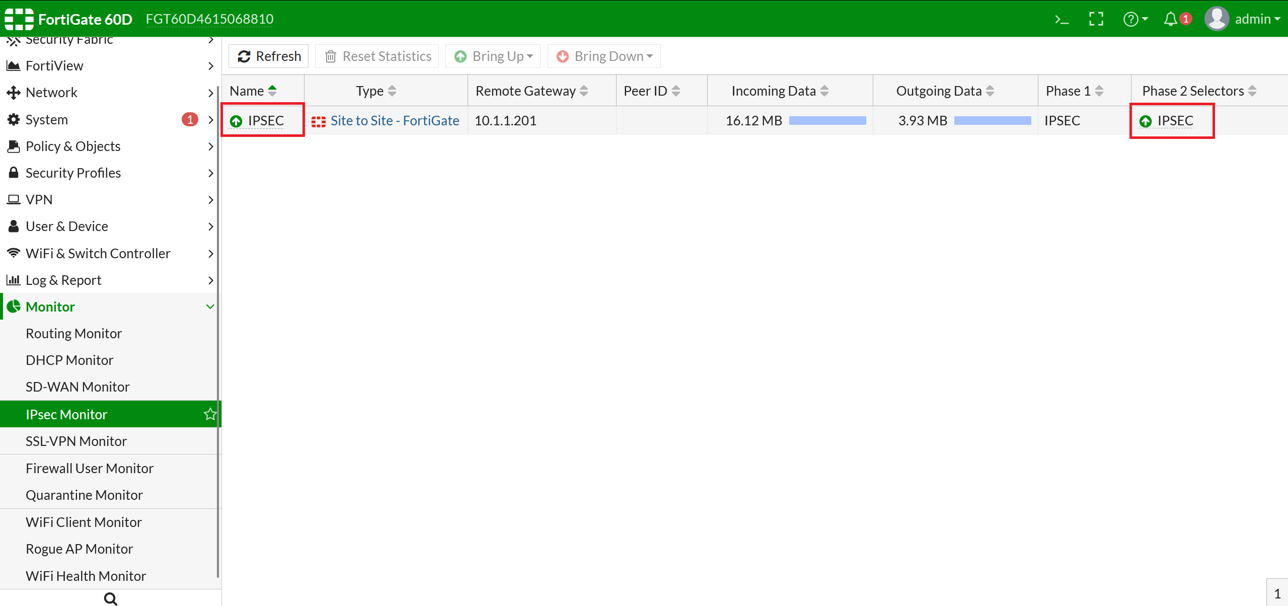Expand the Network menu chevron
The height and width of the screenshot is (606, 1288).
pyautogui.click(x=211, y=93)
